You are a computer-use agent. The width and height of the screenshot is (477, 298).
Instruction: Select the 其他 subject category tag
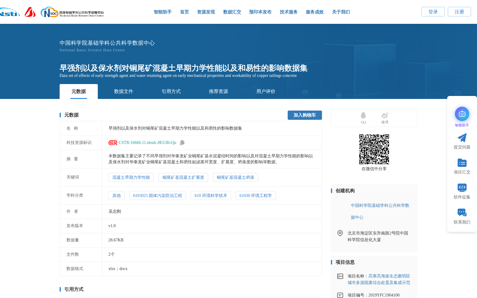pyautogui.click(x=117, y=195)
